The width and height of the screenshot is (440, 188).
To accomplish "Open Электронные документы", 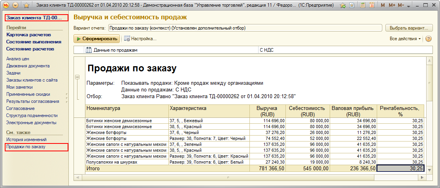I will coord(31,123).
